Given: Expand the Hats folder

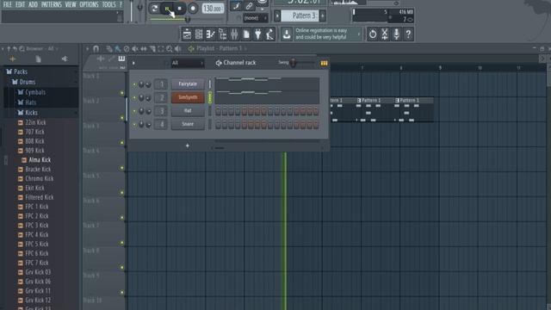Looking at the screenshot, I should point(27,102).
